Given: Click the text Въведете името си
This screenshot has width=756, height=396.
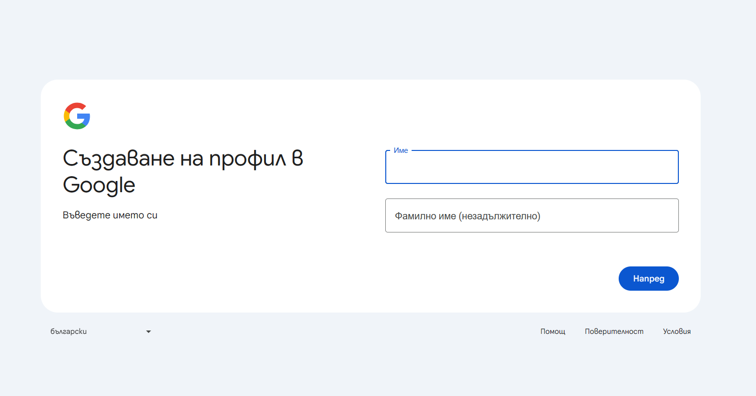Looking at the screenshot, I should (x=110, y=215).
